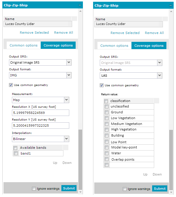Click Remove All link in right panel

click(x=154, y=33)
